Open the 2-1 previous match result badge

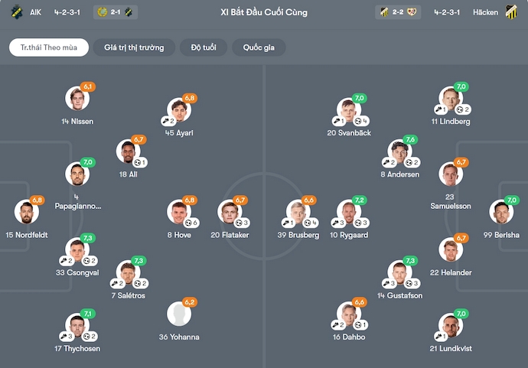coord(114,12)
